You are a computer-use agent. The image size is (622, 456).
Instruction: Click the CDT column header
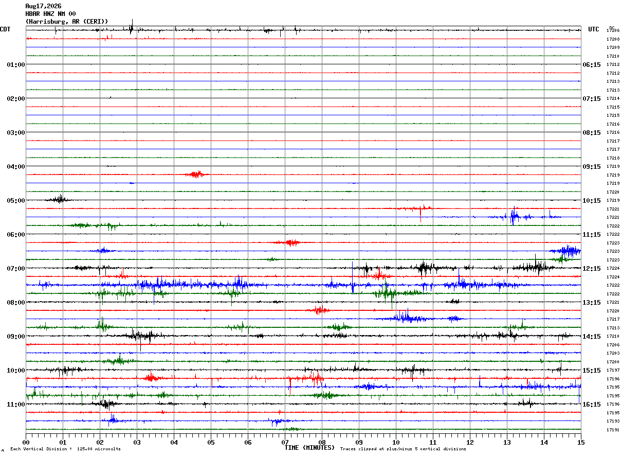click(x=6, y=29)
